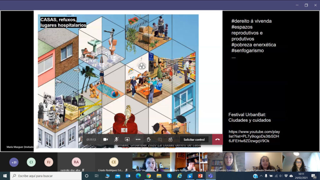
Task: Toggle the camera in the meeting toolbar
Action: click(x=106, y=139)
